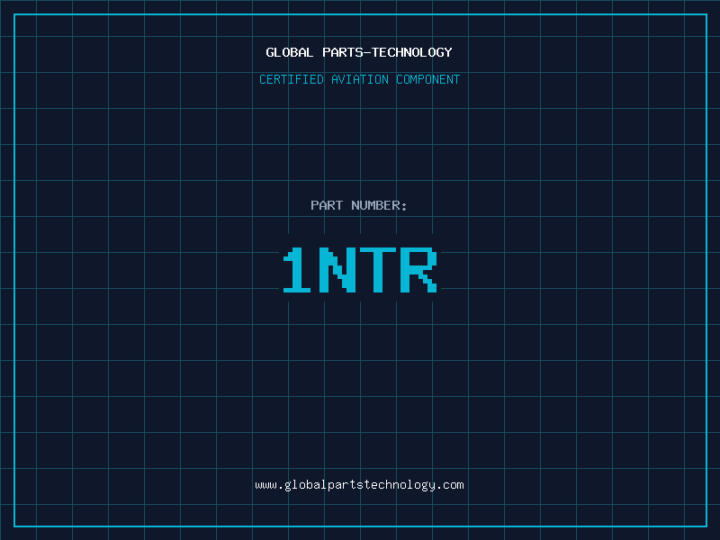This screenshot has width=720, height=540.
Task: Click the word PARTS-TECHNOLOGY in the heading
Action: coord(387,52)
